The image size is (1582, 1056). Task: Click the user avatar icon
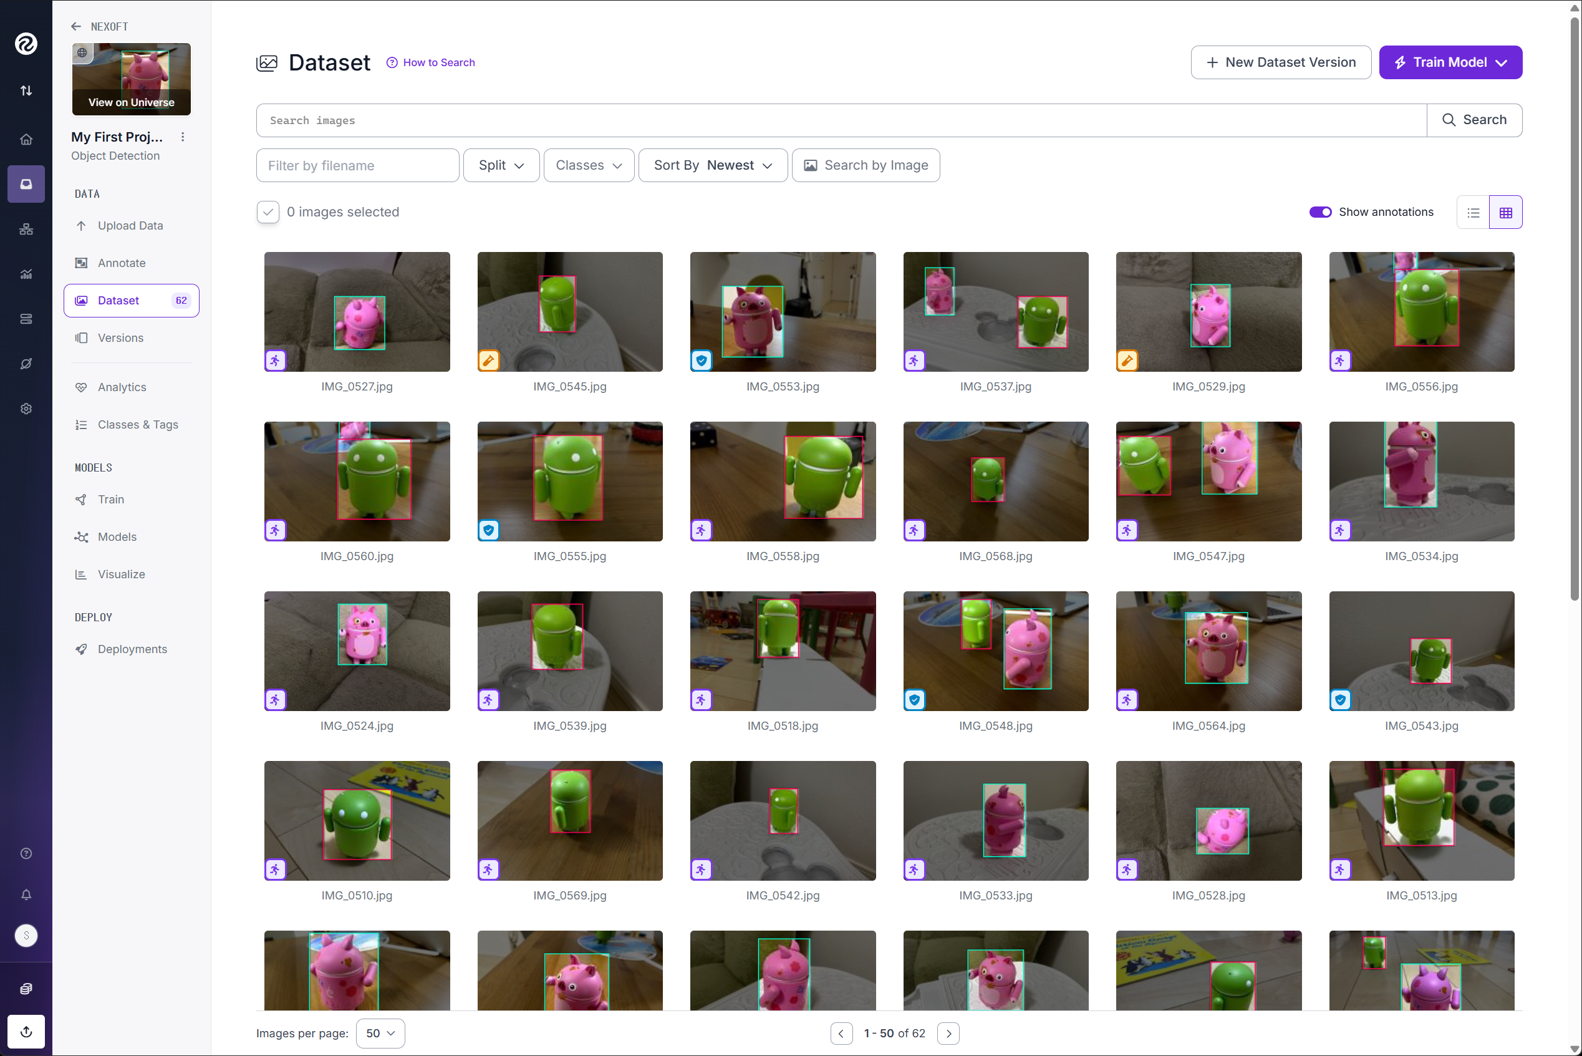point(26,936)
